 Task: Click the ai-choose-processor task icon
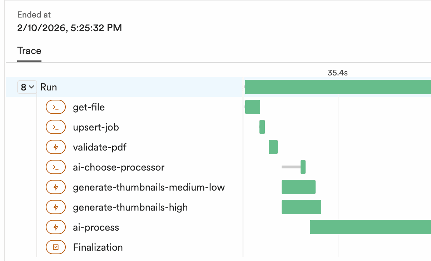(56, 167)
